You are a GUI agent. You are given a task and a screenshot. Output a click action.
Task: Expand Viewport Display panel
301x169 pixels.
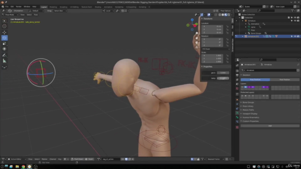click(250, 114)
